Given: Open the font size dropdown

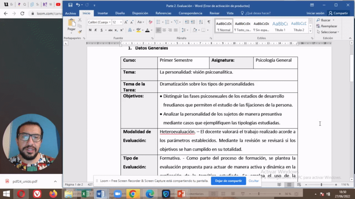Looking at the screenshot, I should point(121,22).
